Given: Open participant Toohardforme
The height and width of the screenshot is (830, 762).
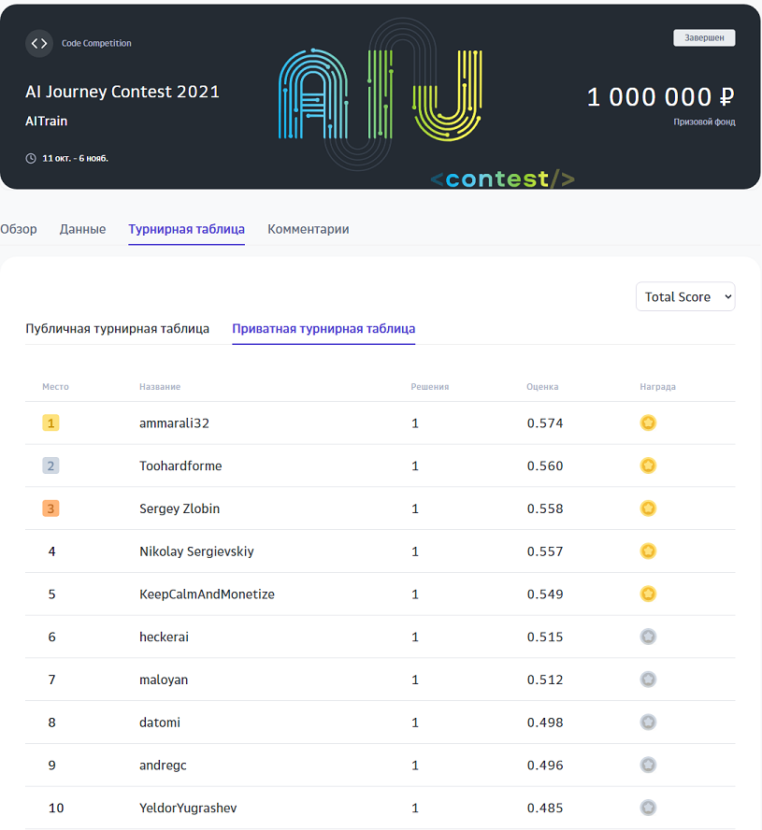Looking at the screenshot, I should pos(180,465).
